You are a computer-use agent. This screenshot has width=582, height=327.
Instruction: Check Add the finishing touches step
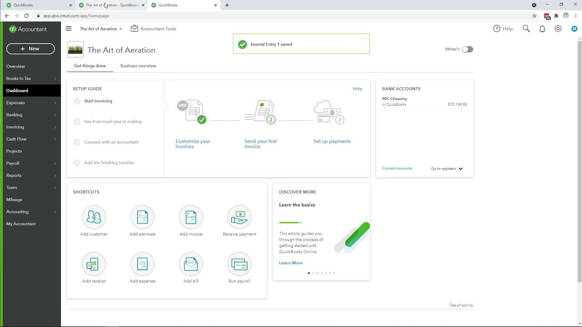pyautogui.click(x=77, y=163)
